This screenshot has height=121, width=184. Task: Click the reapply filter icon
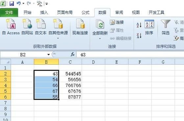point(176,30)
